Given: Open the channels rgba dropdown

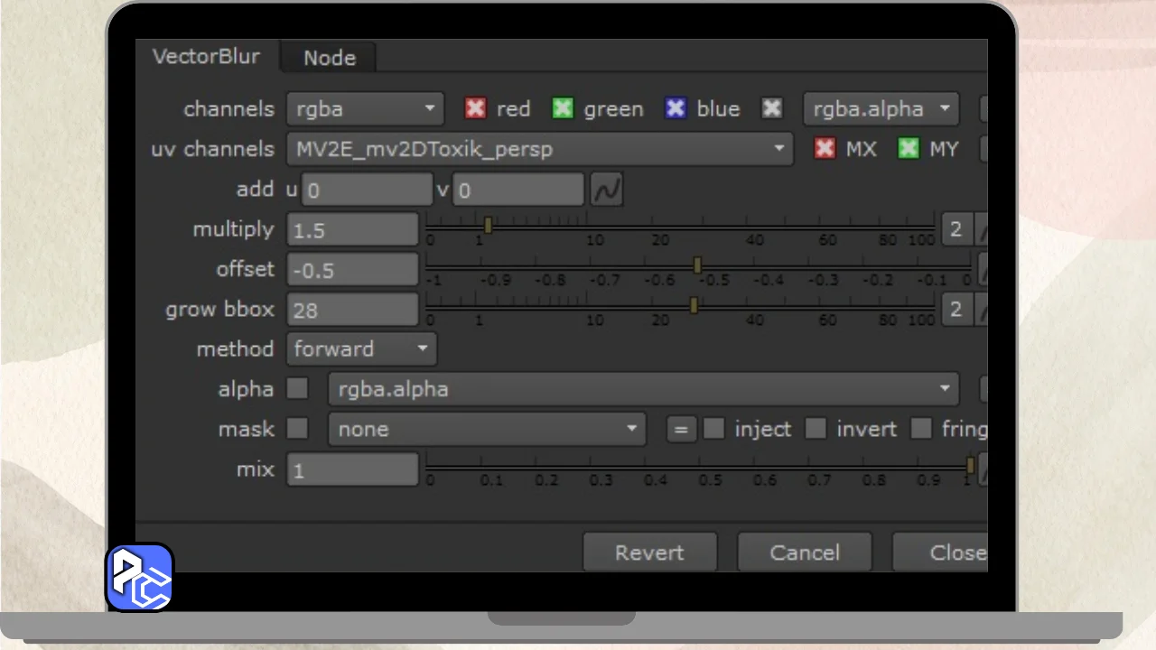Looking at the screenshot, I should 365,109.
